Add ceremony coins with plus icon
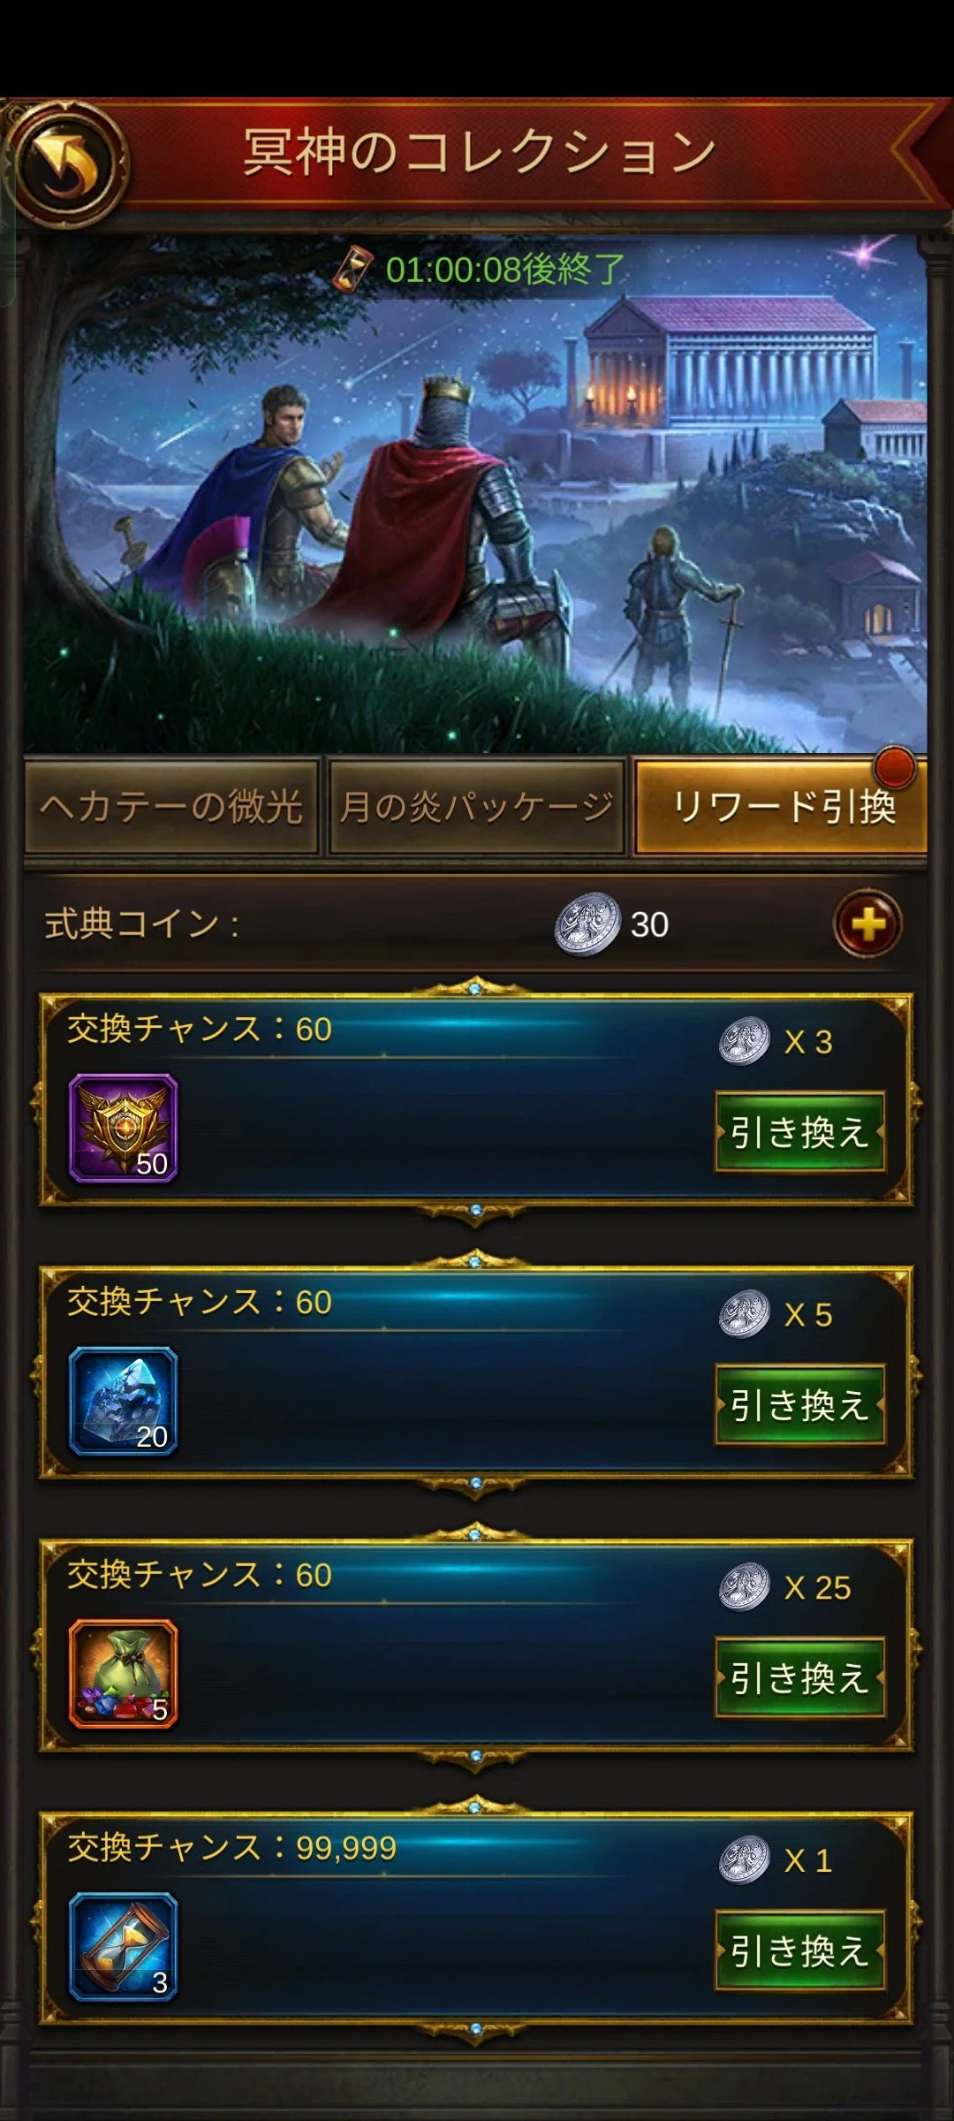Viewport: 954px width, 2121px height. [867, 924]
